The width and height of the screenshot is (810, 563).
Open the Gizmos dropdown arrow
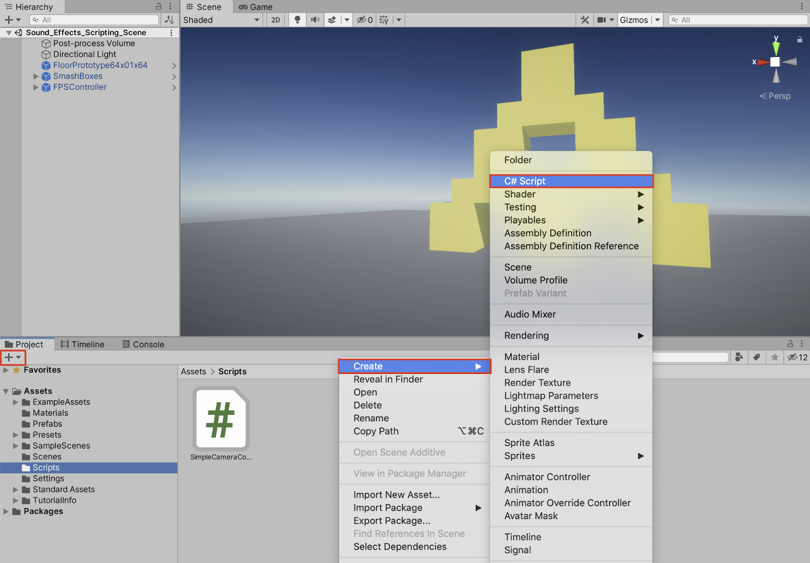click(657, 20)
